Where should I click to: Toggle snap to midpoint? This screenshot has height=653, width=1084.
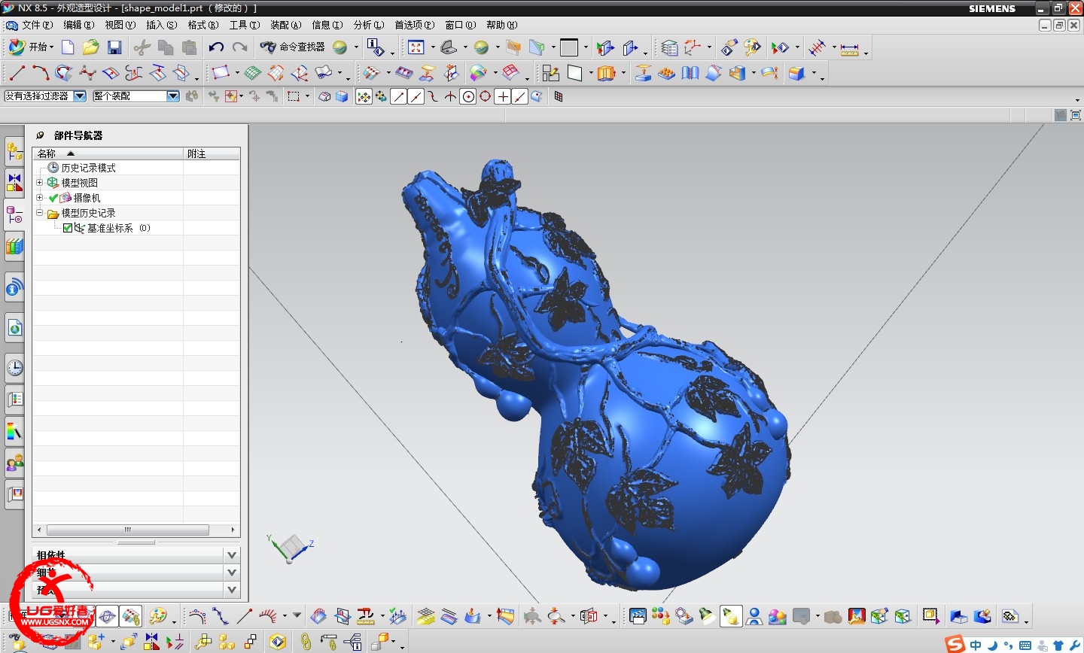point(416,96)
